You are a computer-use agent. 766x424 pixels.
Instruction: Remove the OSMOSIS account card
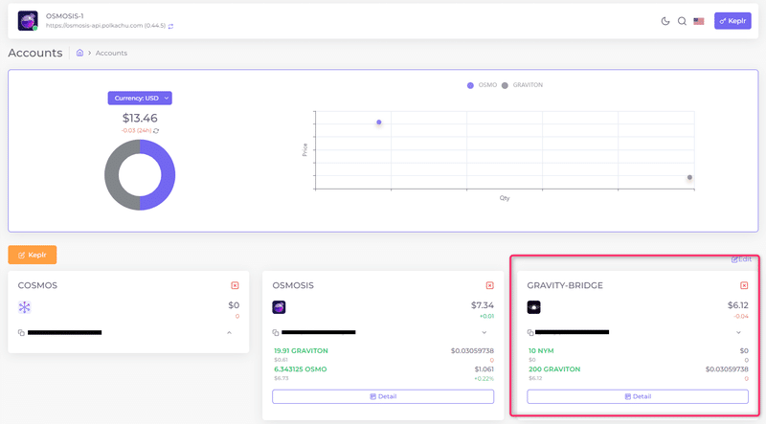point(489,285)
